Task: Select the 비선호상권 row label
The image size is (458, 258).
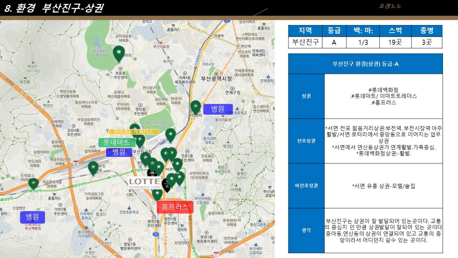Action: pyautogui.click(x=306, y=186)
